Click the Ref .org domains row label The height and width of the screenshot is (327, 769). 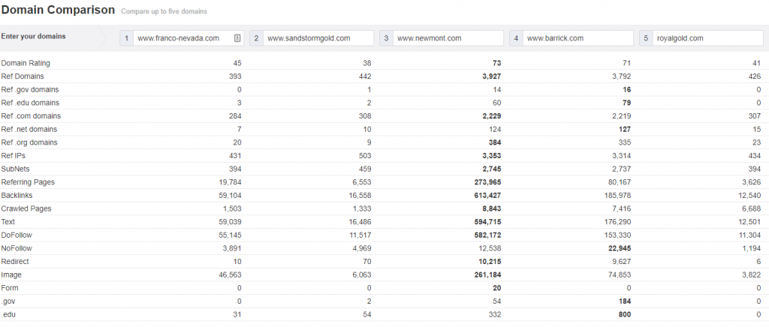tap(29, 142)
